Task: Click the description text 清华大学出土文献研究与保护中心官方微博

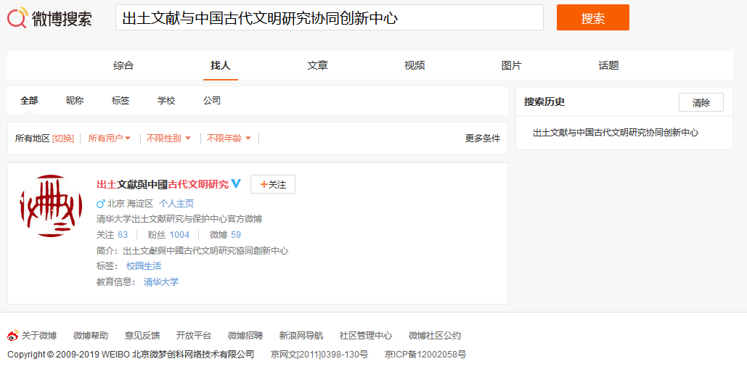Action: [179, 219]
